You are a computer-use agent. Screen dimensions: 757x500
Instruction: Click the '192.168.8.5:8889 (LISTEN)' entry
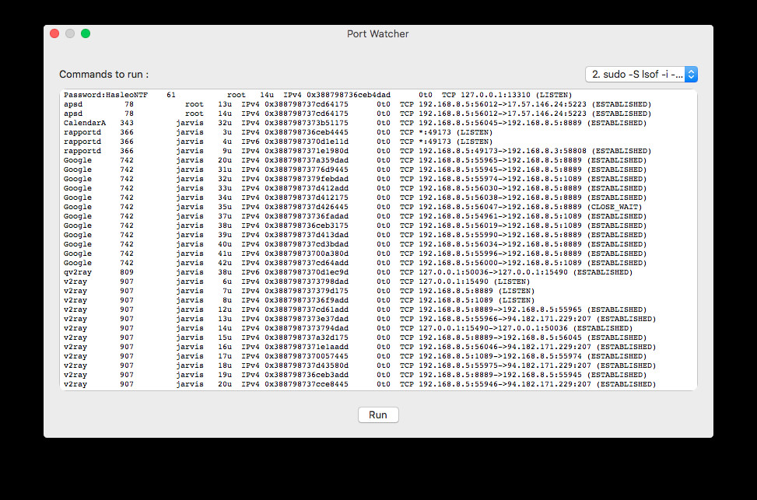tap(476, 291)
